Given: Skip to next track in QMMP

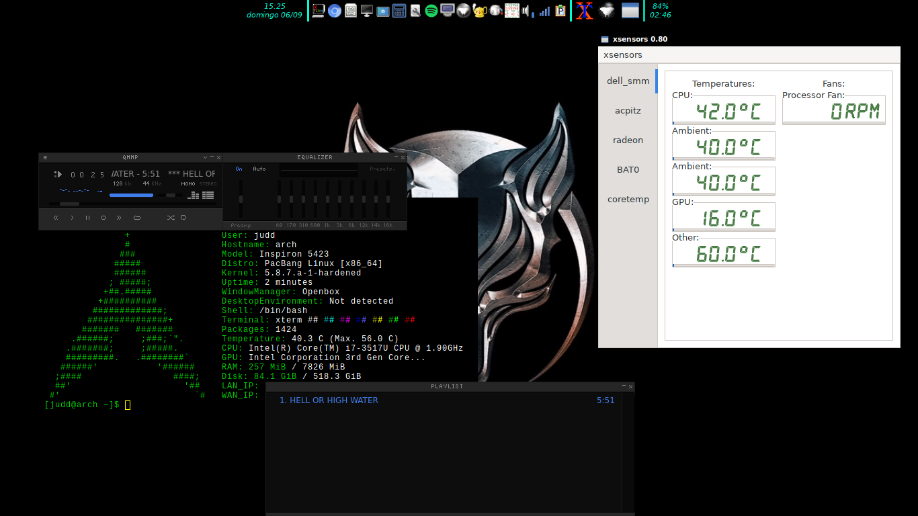Looking at the screenshot, I should (x=119, y=218).
